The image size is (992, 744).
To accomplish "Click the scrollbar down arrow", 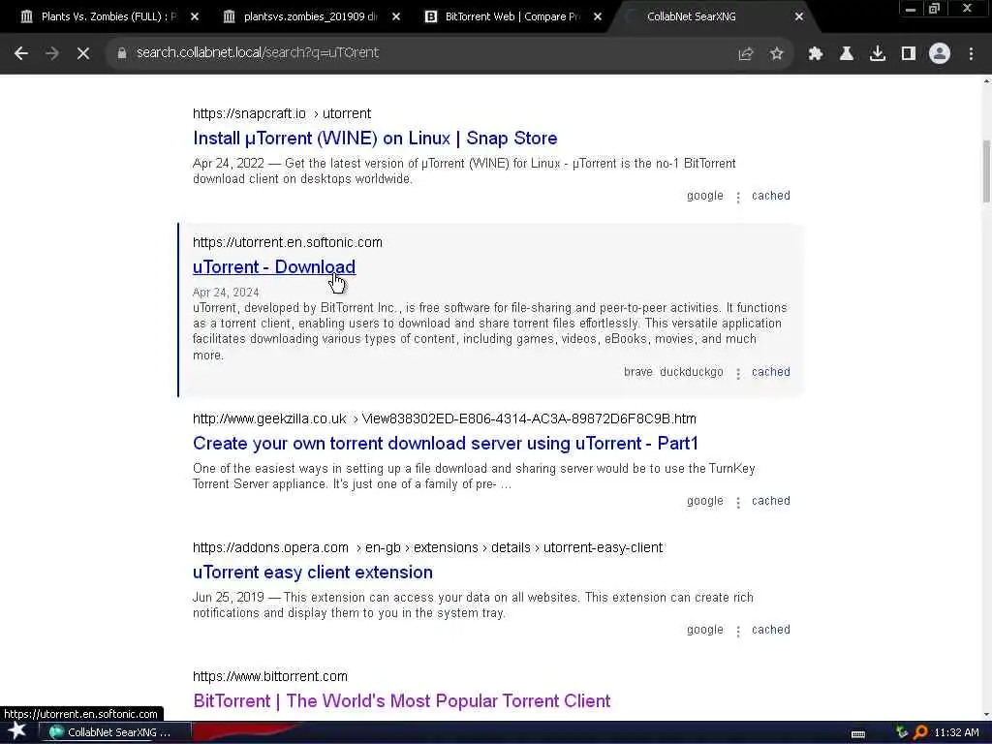I will pos(986,715).
